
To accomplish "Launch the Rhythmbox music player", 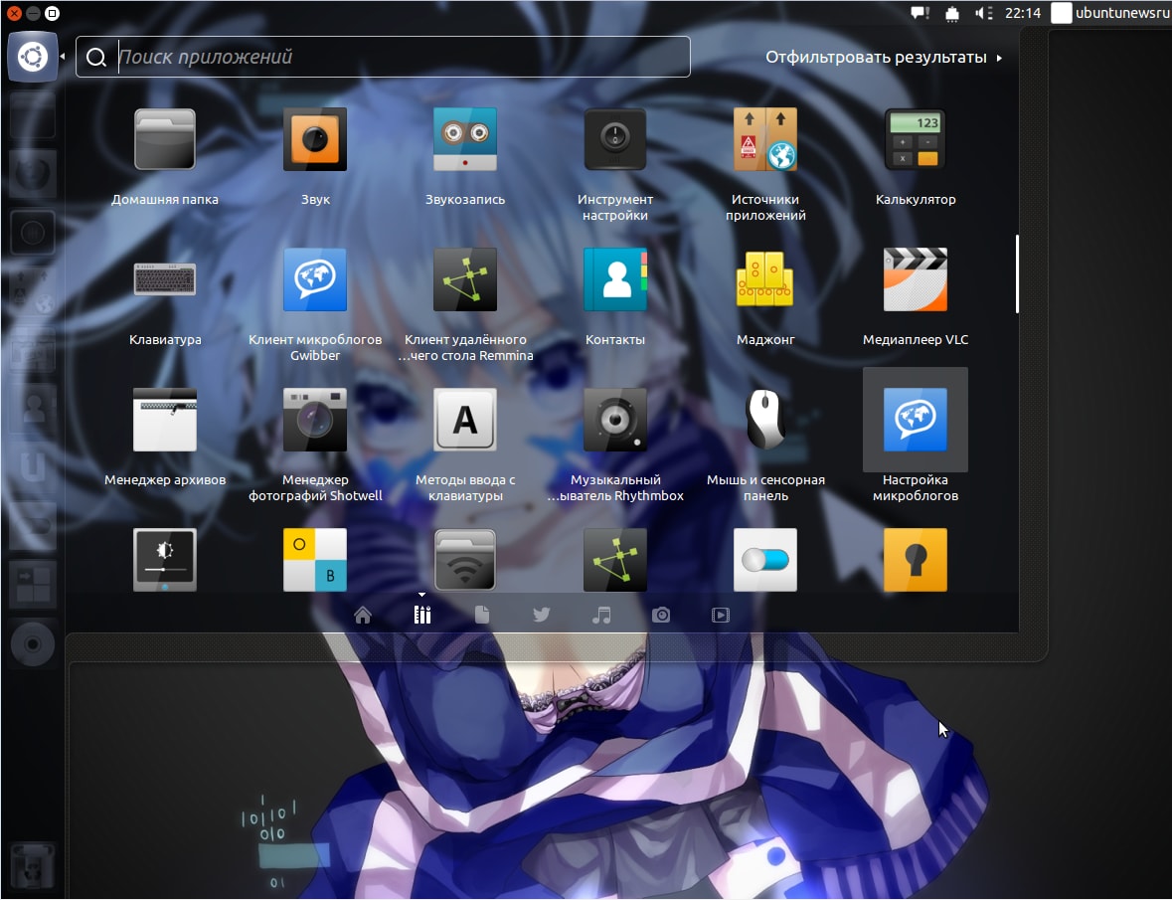I will [x=615, y=420].
